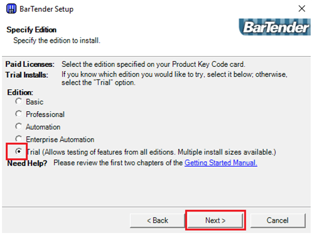Click the Automation label text

pyautogui.click(x=43, y=127)
